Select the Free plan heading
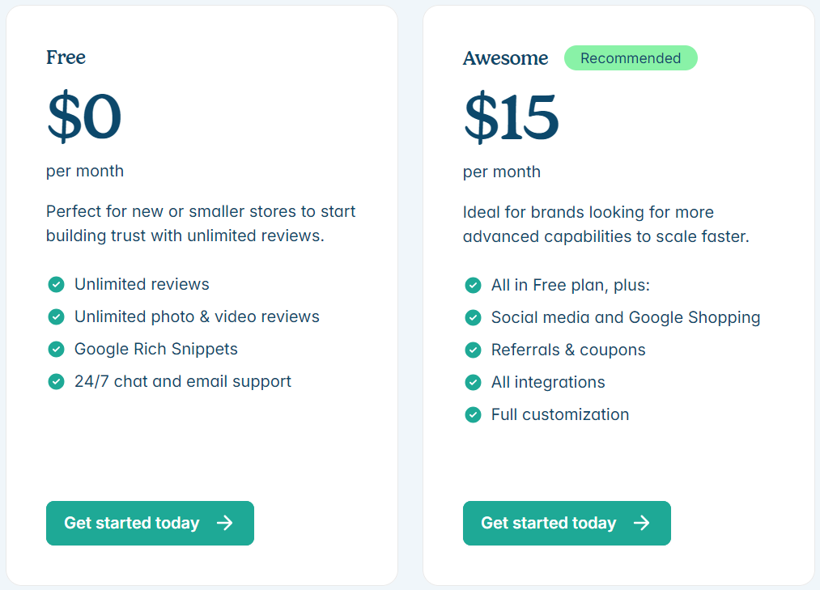The width and height of the screenshot is (820, 590). click(x=66, y=57)
